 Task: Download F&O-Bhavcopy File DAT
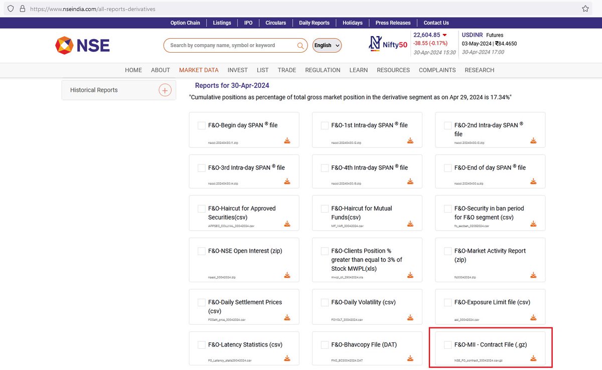410,358
